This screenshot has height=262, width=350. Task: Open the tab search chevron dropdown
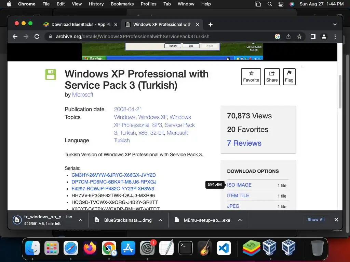tap(335, 25)
